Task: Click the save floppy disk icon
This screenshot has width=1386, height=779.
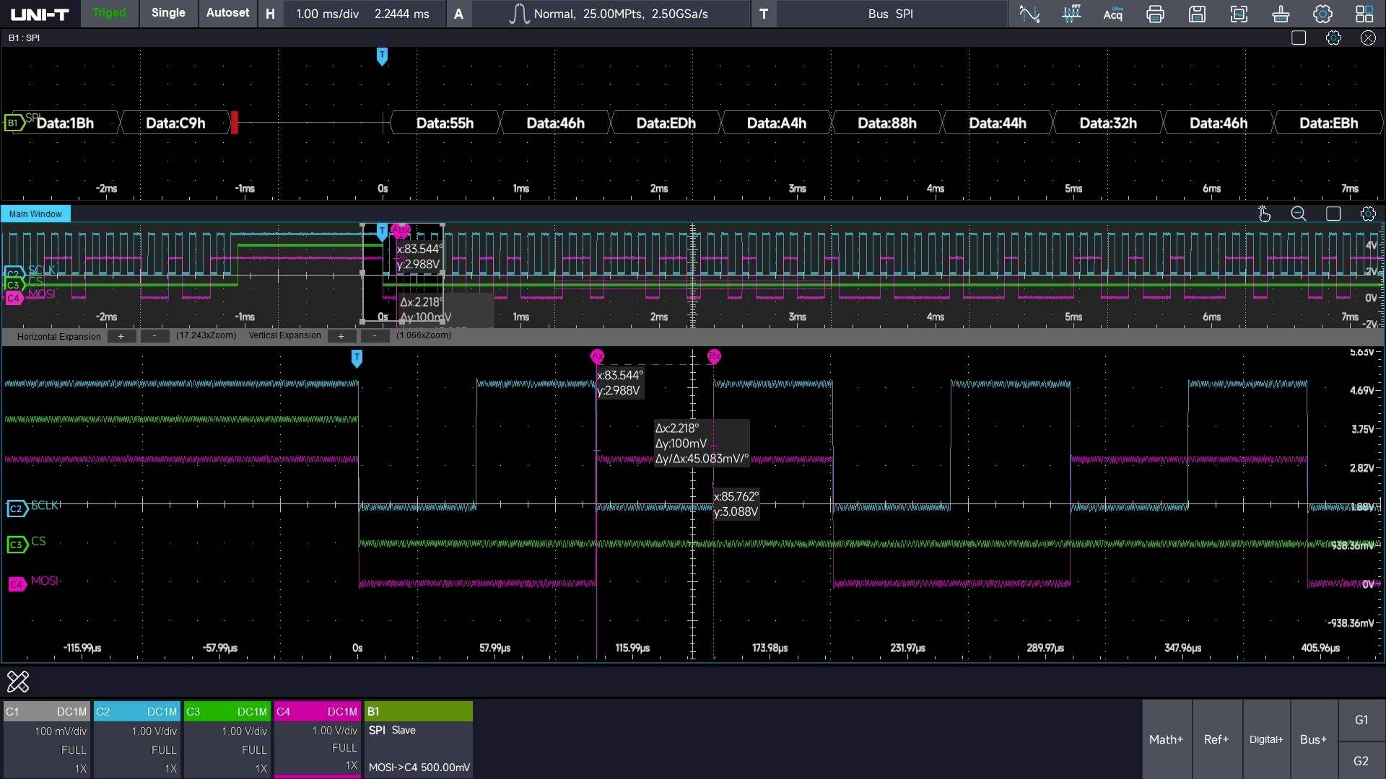Action: tap(1197, 14)
